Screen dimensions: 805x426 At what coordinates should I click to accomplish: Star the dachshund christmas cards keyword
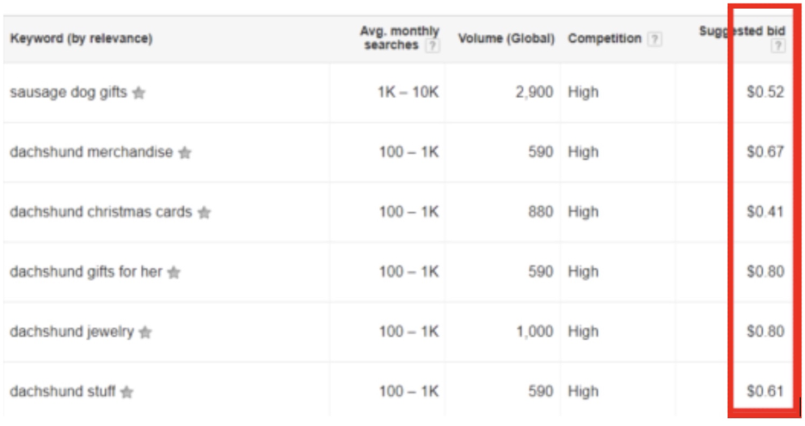coord(204,213)
